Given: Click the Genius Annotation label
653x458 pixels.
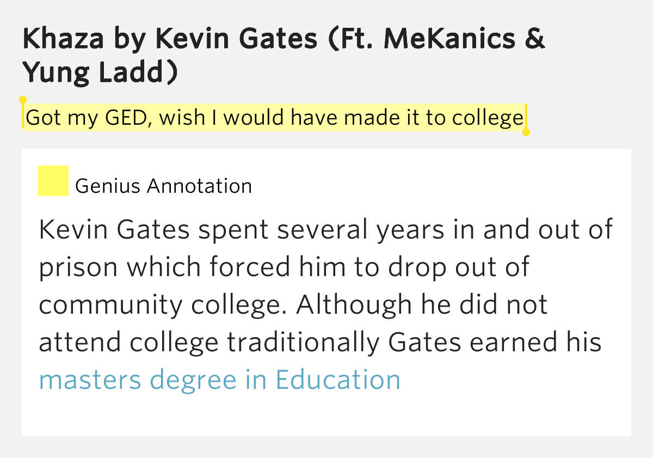Looking at the screenshot, I should click(x=164, y=186).
